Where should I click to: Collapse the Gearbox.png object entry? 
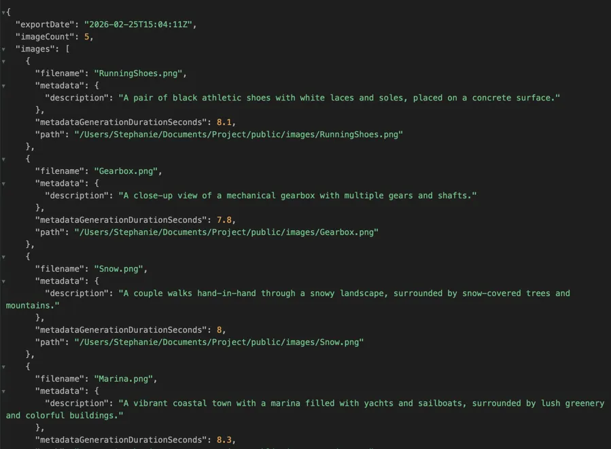coord(15,158)
